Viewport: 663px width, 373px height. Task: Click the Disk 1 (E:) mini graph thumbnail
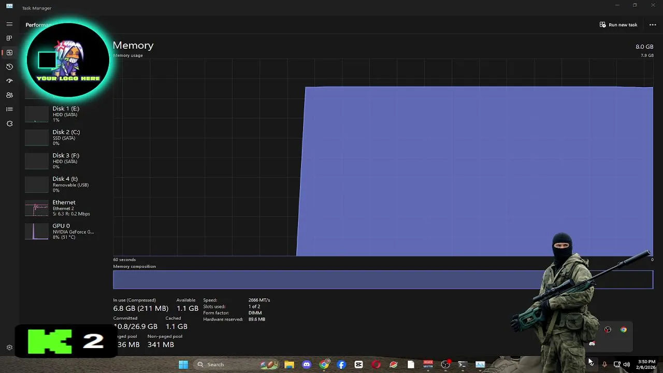(x=37, y=114)
